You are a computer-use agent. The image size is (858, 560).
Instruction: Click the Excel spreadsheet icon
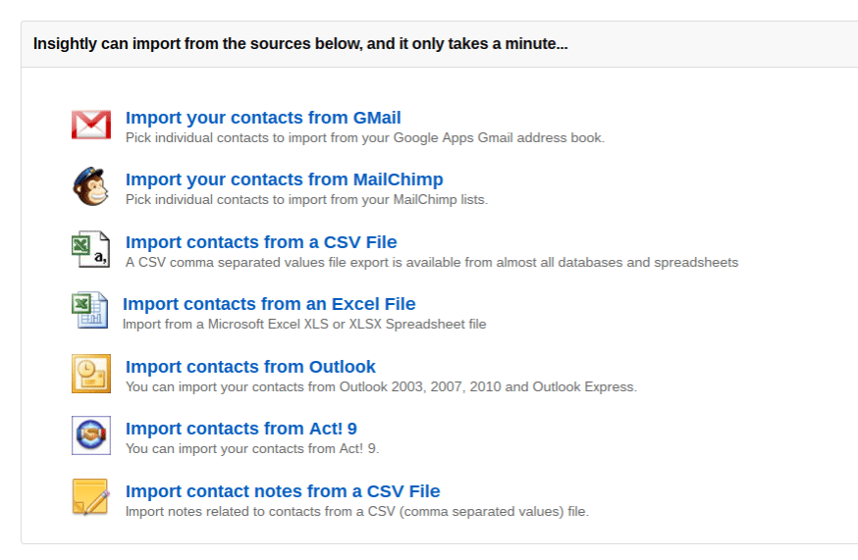pos(89,310)
